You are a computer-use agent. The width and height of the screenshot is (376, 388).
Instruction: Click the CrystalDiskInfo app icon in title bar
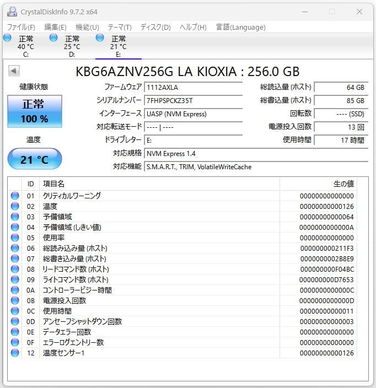(x=12, y=12)
